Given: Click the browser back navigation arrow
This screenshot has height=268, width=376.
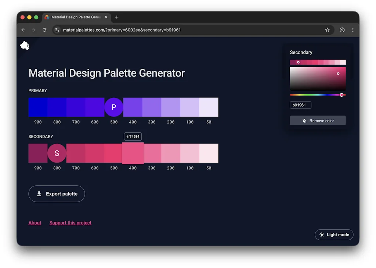Looking at the screenshot, I should tap(23, 30).
